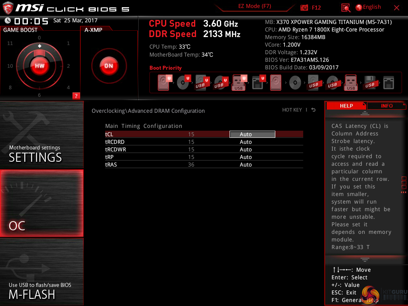The width and height of the screenshot is (408, 306).
Task: Expand side panel with red triple arrows
Action: [403, 192]
